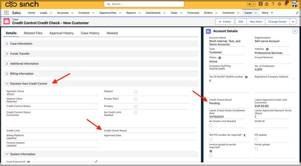The width and height of the screenshot is (301, 166).
Task: Click the Edit button
Action: coord(241,22)
